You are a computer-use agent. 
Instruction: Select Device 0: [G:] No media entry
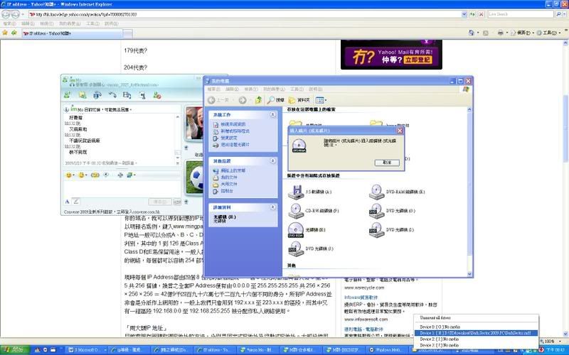tap(441, 327)
